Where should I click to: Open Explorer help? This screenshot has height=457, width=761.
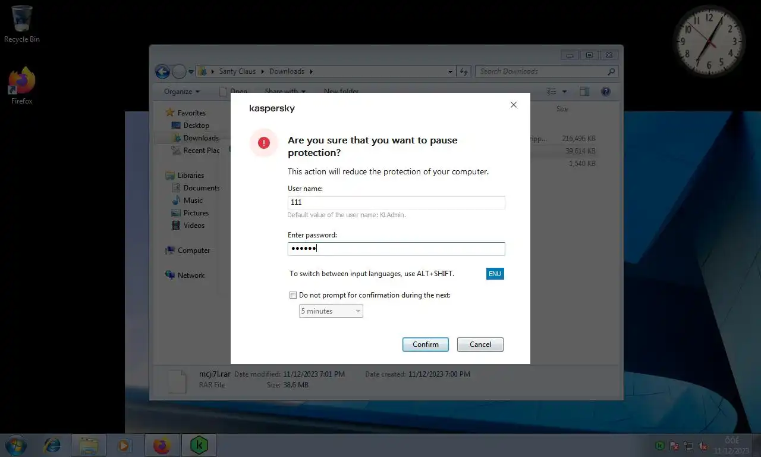tap(606, 92)
